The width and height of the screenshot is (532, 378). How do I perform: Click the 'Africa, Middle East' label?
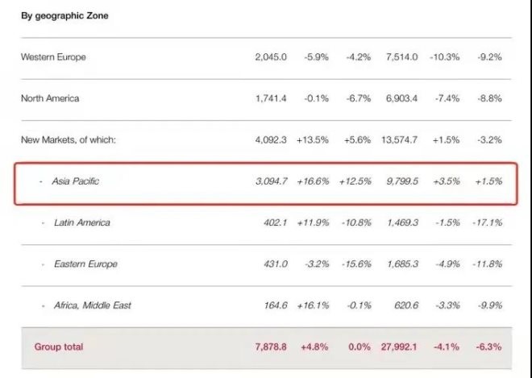point(93,305)
